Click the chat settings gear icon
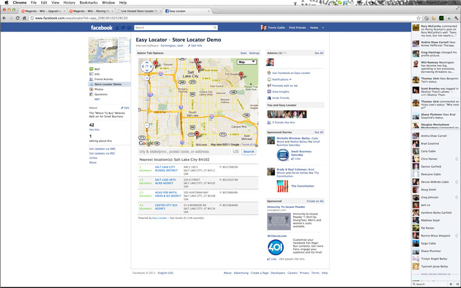 (451, 284)
